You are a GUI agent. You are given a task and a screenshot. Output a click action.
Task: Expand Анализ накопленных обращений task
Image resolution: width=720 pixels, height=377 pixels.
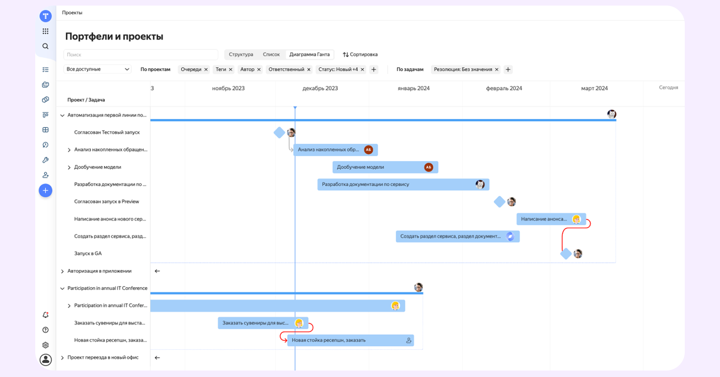(x=69, y=150)
